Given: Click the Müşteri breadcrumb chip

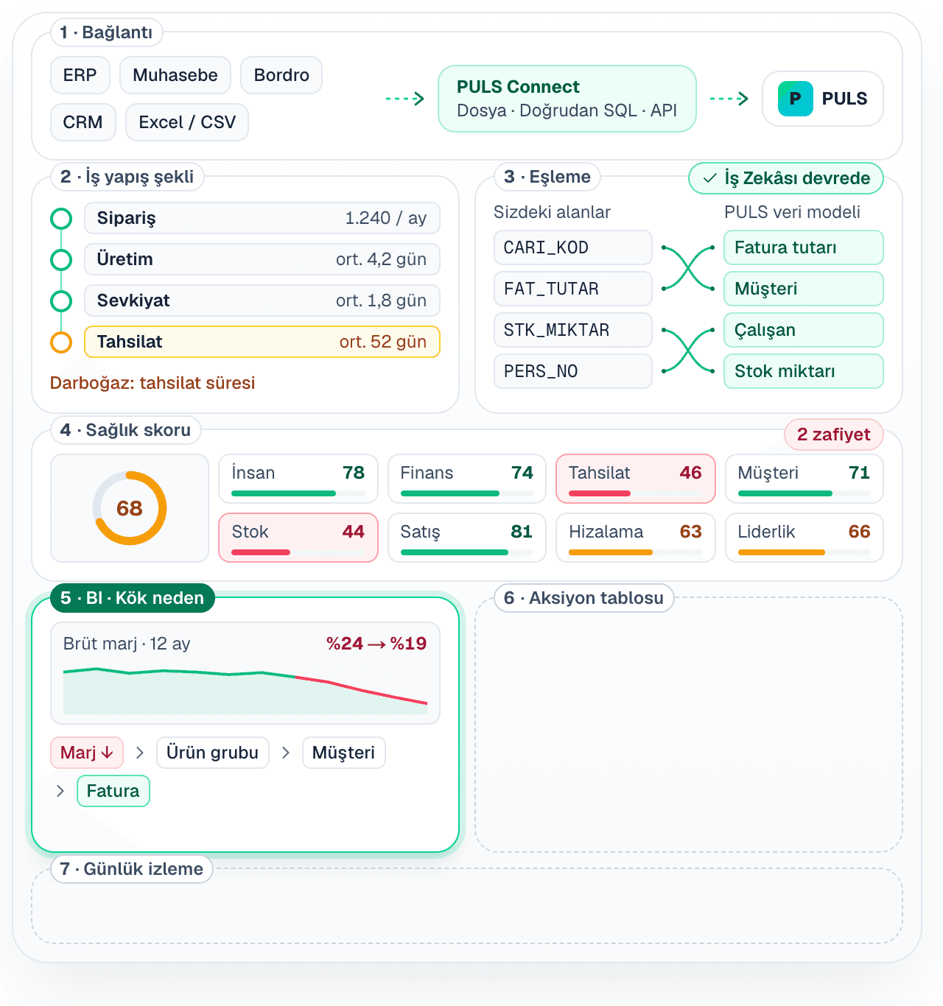Looking at the screenshot, I should pos(344,753).
